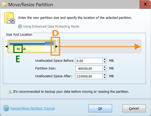Image resolution: width=151 pixels, height=116 pixels.
Task: Click the backup recommendation warning text
Action: tap(71, 92)
